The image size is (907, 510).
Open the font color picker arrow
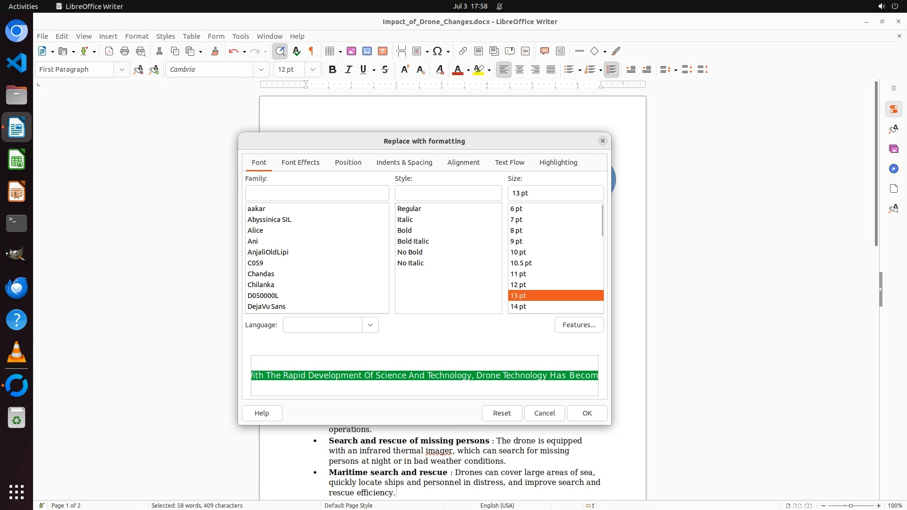pyautogui.click(x=468, y=70)
